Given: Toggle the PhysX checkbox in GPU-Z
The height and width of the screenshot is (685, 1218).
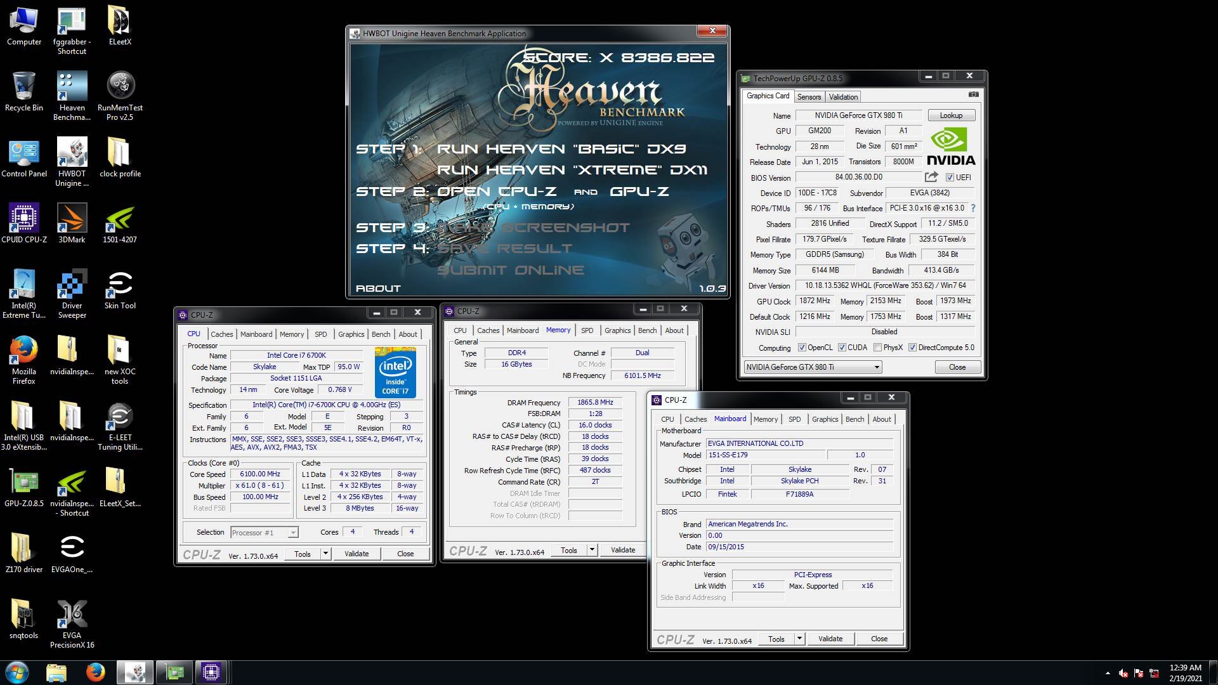Looking at the screenshot, I should [877, 348].
